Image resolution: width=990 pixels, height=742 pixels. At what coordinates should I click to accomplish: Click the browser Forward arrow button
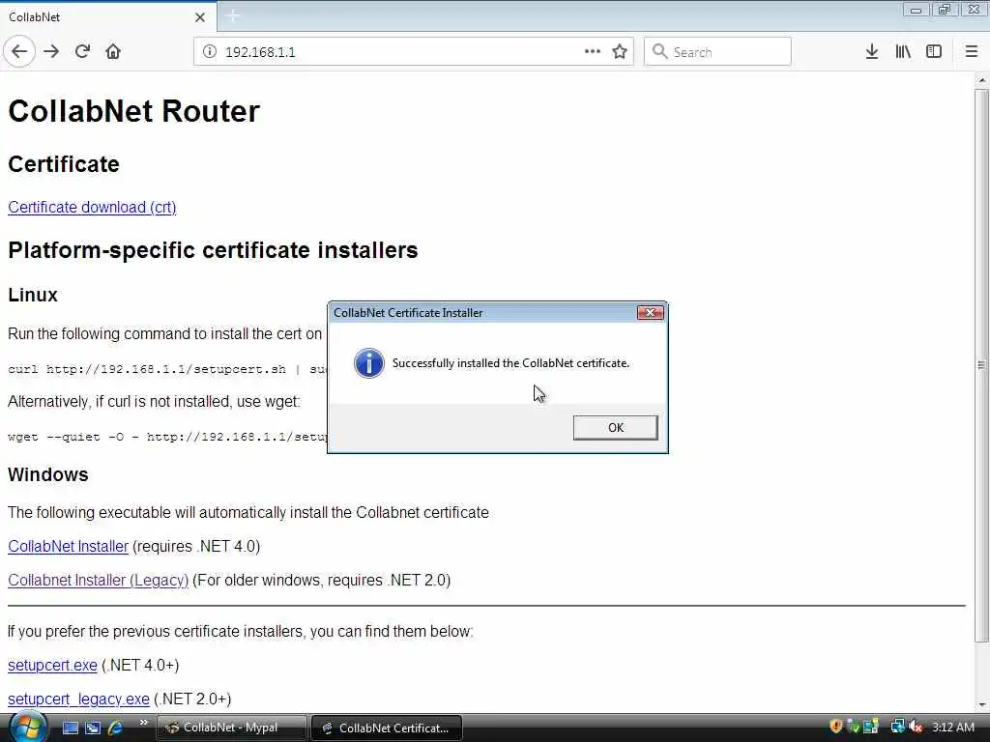pos(51,52)
